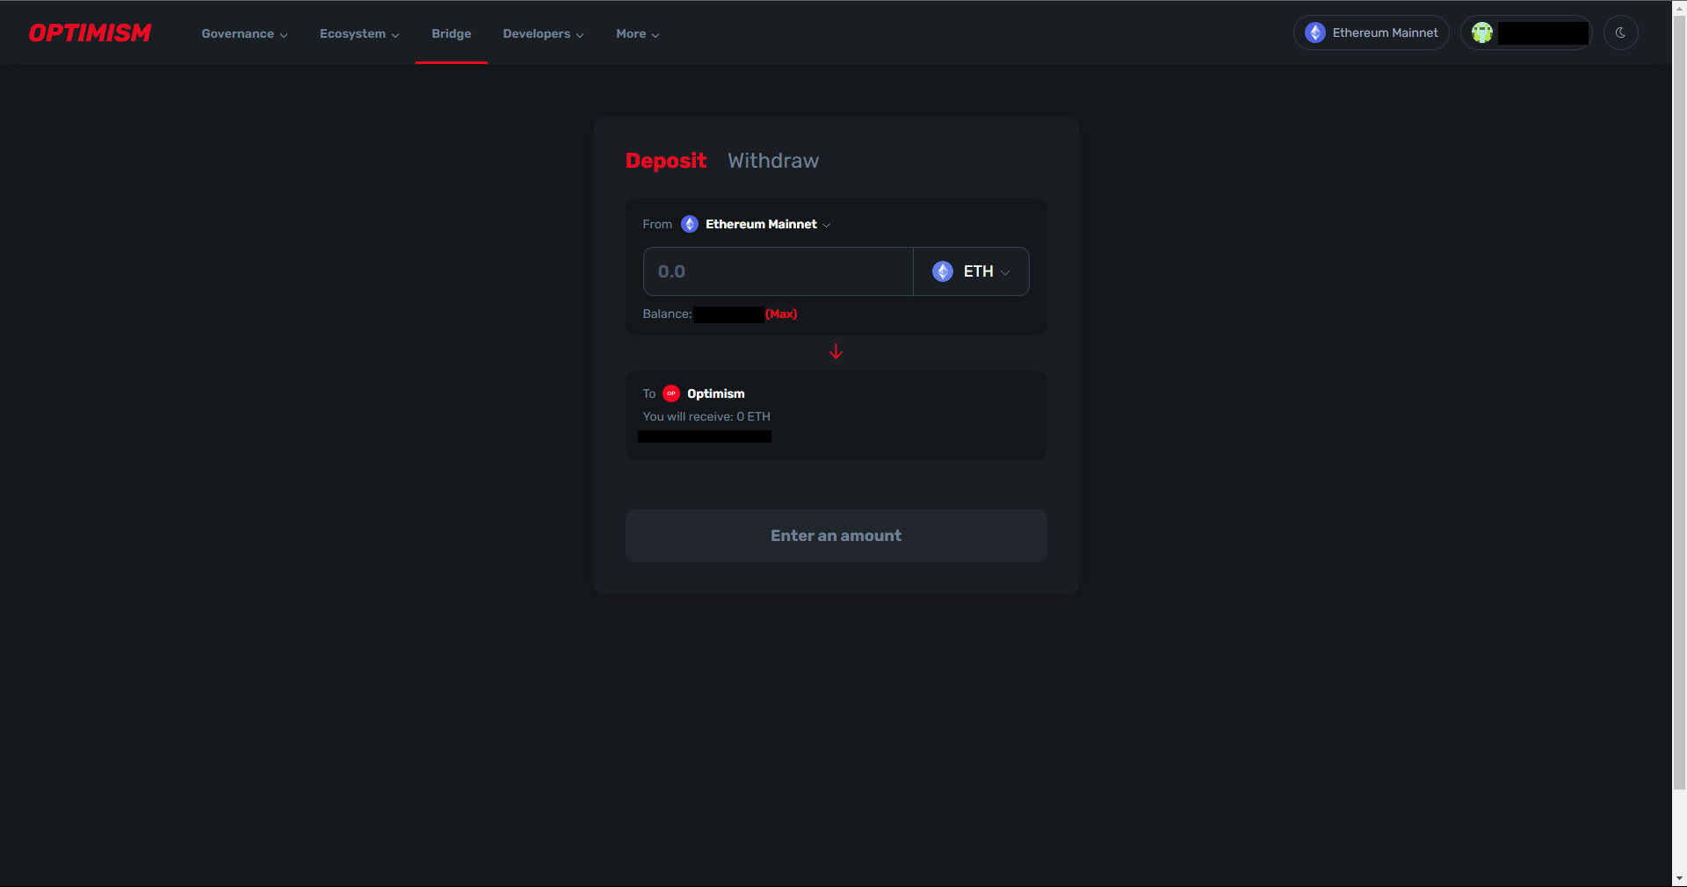Open the Ecosystem dropdown menu

pos(359,33)
